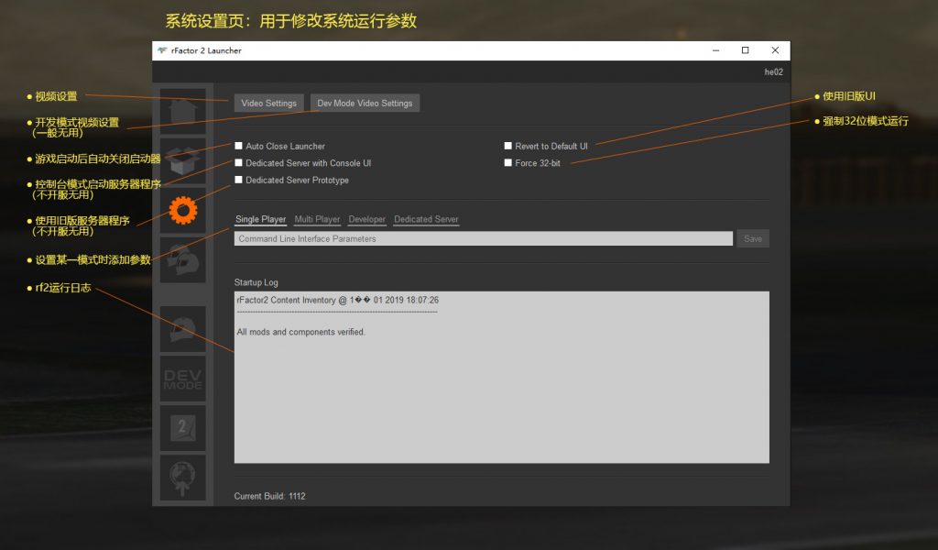Close the rFactor 2 Launcher window

(x=775, y=50)
